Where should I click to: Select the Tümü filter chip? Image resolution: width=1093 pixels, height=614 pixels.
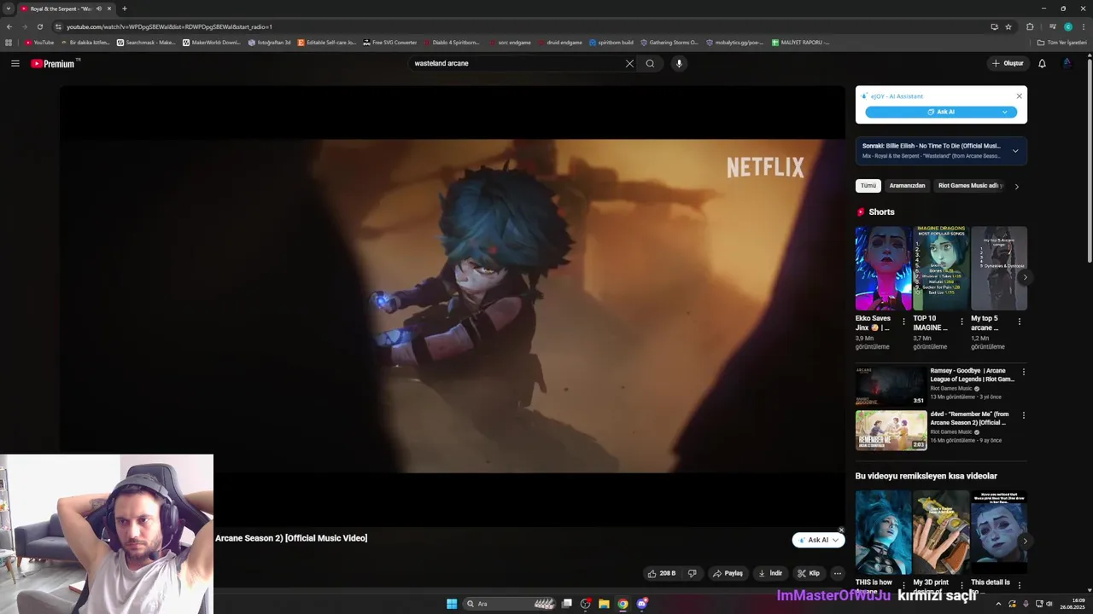868,185
